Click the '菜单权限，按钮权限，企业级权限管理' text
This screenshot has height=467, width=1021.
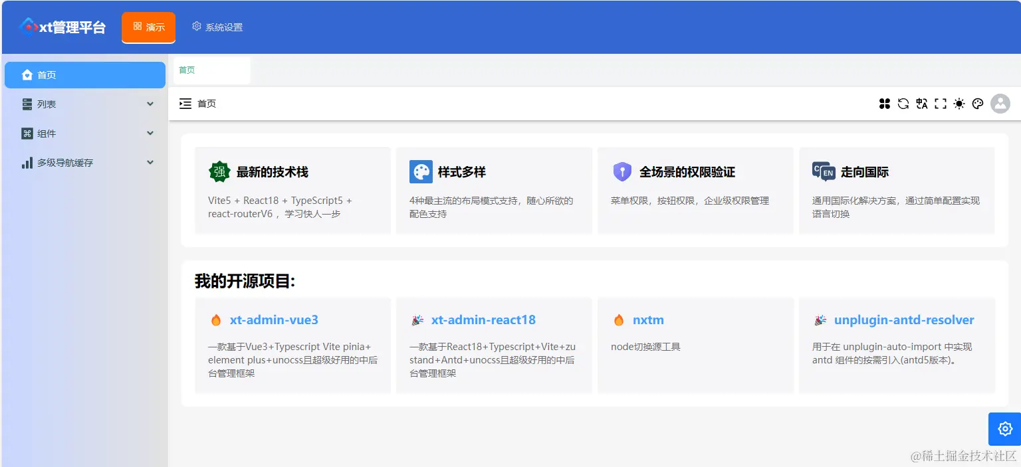(x=690, y=201)
